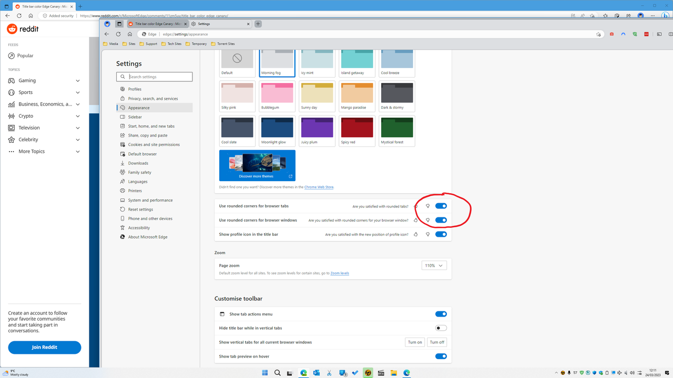Click the home icon in the Edge toolbar
Viewport: 673px width, 378px height.
[129, 34]
